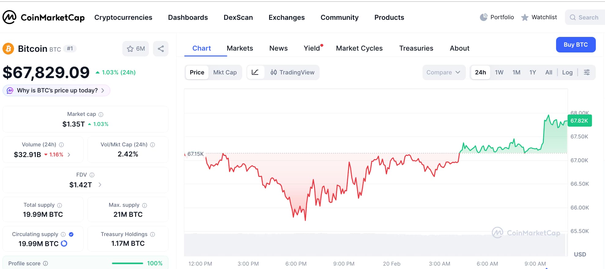Open Products in top navigation
This screenshot has height=269, width=605.
click(x=389, y=17)
